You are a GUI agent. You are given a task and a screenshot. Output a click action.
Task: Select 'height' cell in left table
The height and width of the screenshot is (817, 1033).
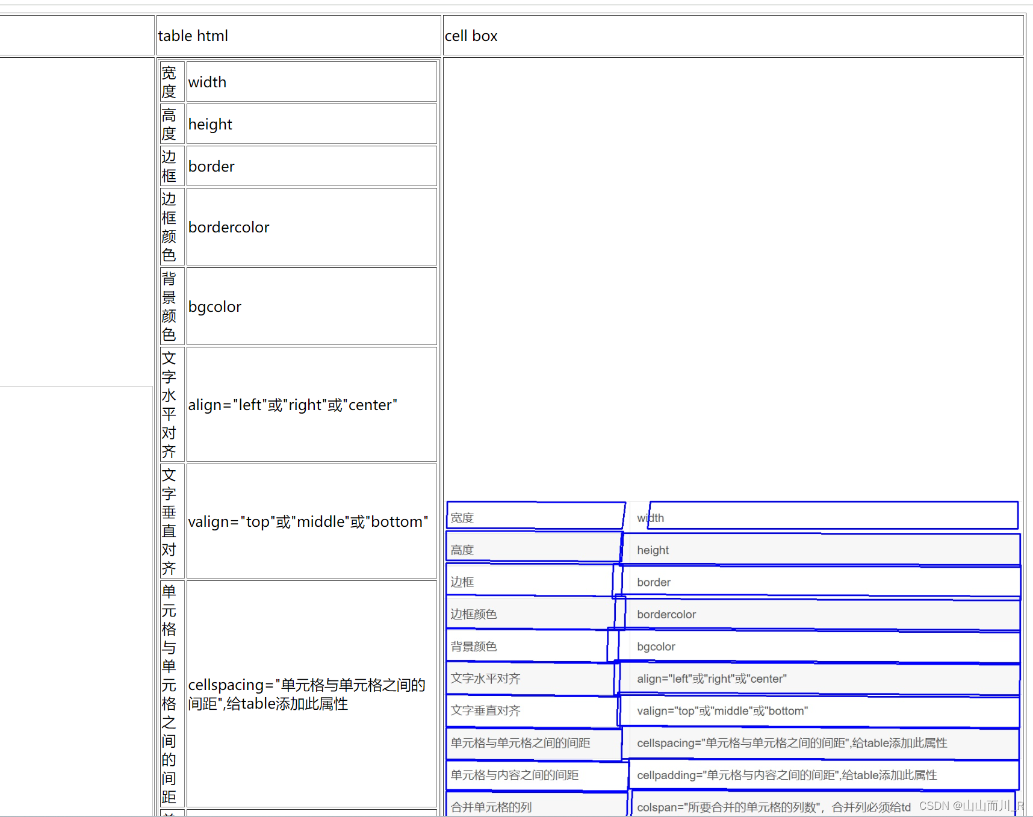(312, 124)
